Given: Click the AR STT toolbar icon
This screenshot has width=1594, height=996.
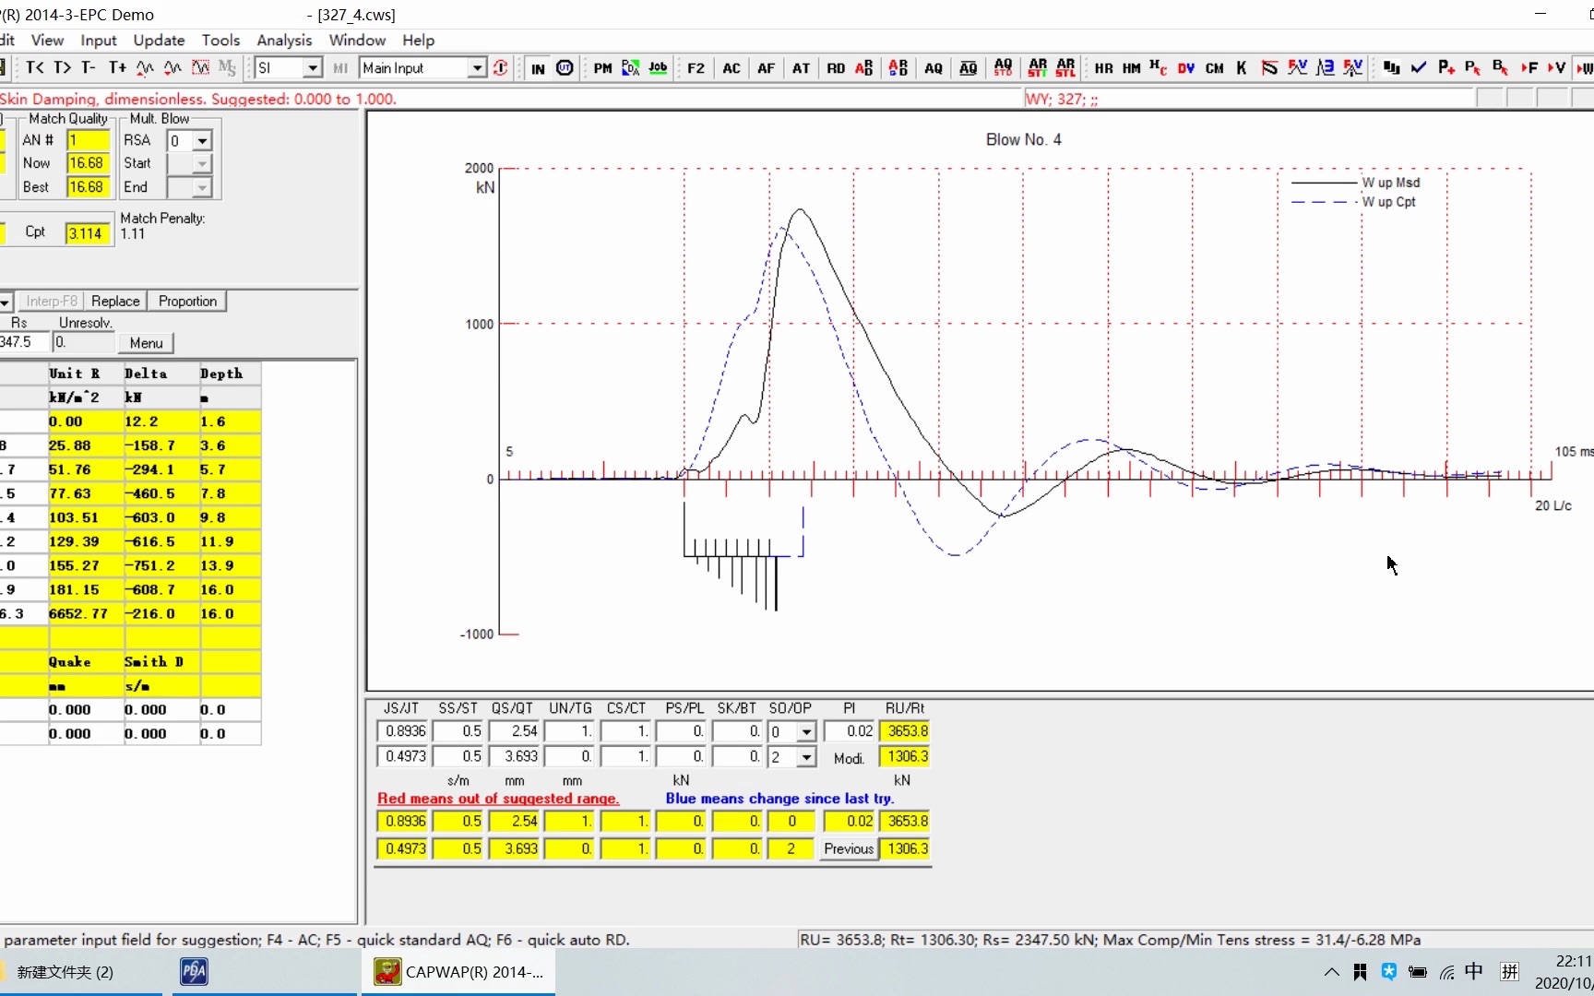Looking at the screenshot, I should click(x=1038, y=68).
